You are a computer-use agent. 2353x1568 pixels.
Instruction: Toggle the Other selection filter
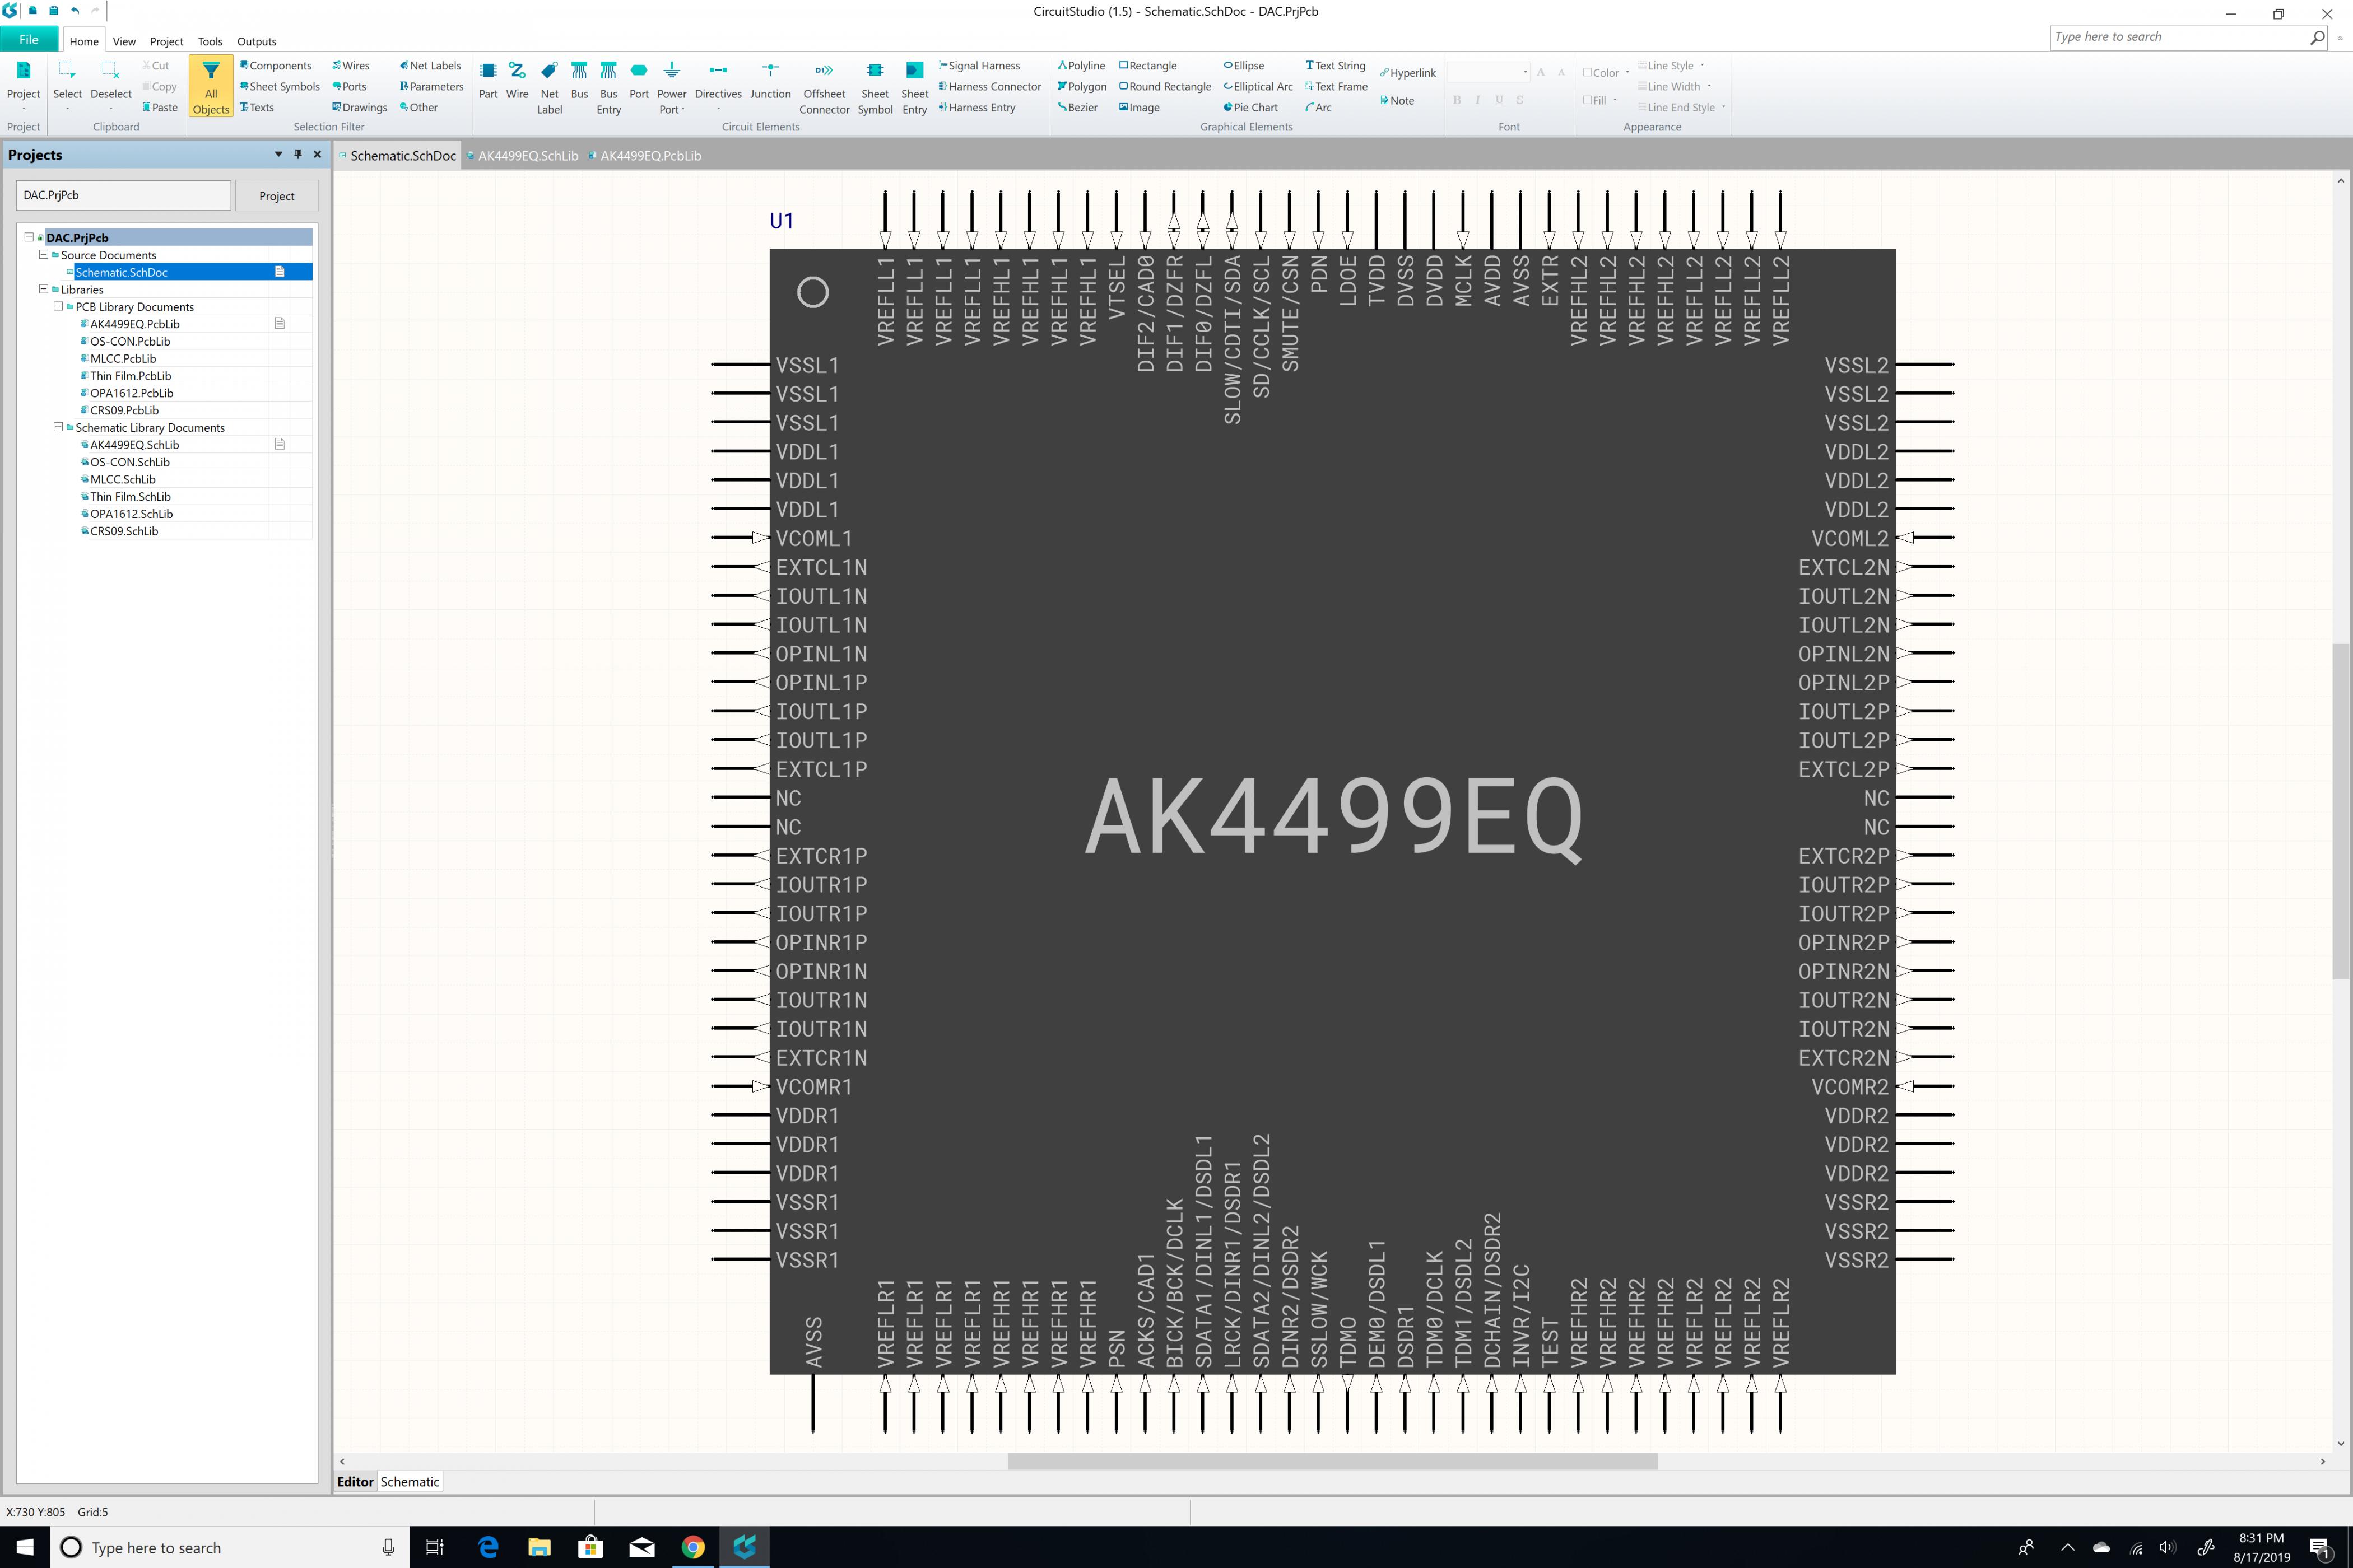point(419,107)
